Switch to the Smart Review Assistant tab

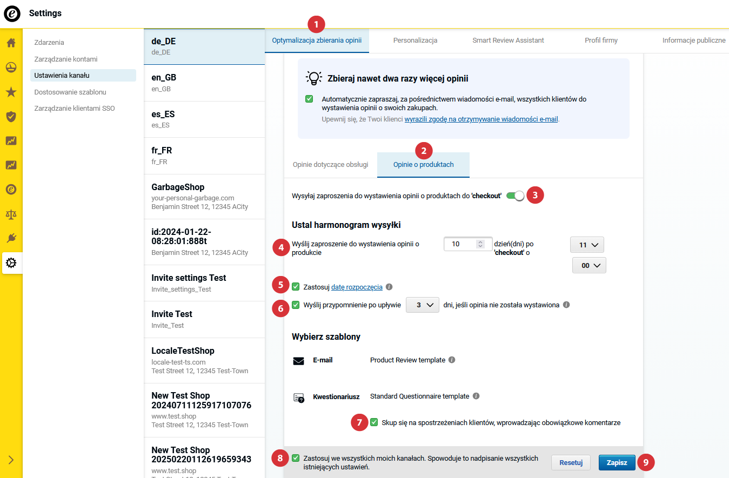(508, 41)
